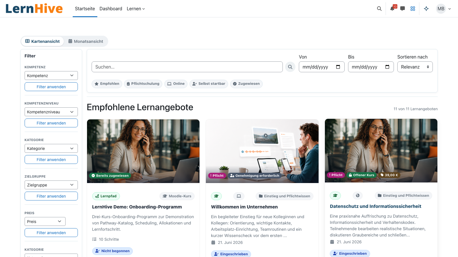
Task: Go to Dashboard
Action: (x=111, y=9)
